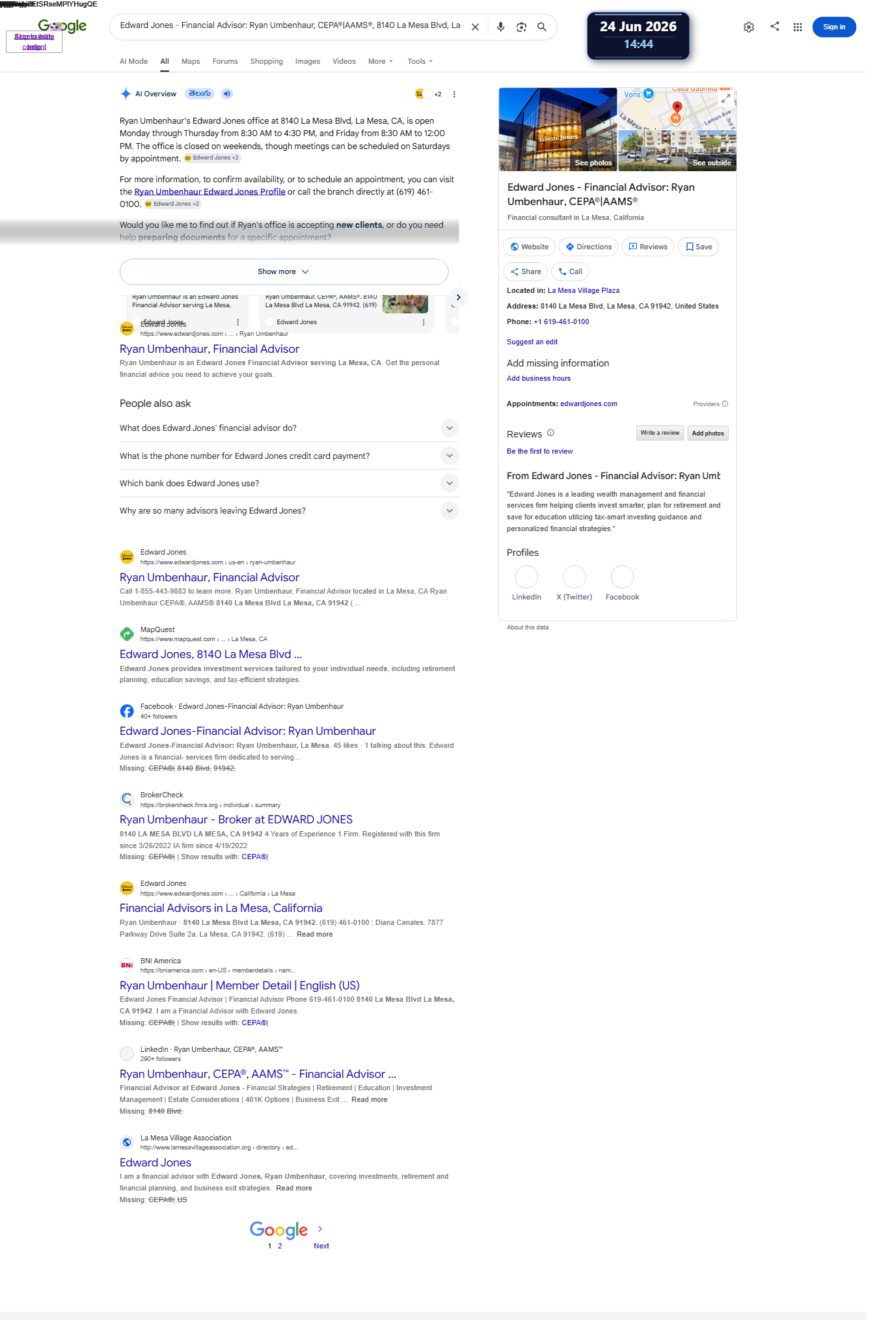Open the X (Twitter) profile icon
877x1320 pixels.
(x=574, y=577)
